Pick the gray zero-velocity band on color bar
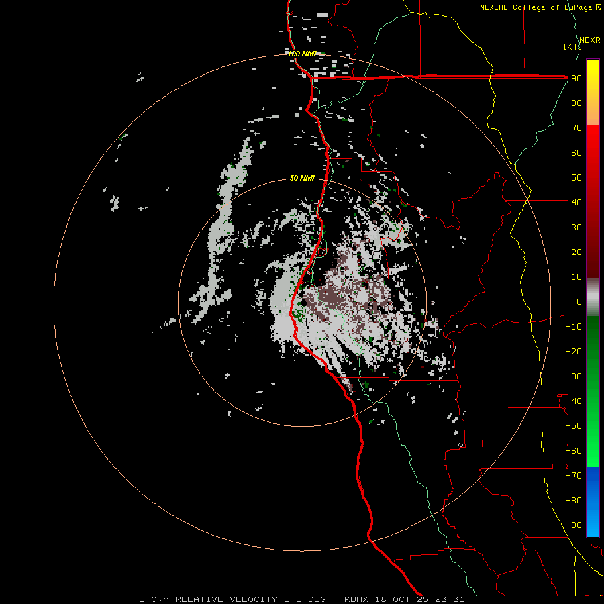The width and height of the screenshot is (604, 604). [593, 297]
